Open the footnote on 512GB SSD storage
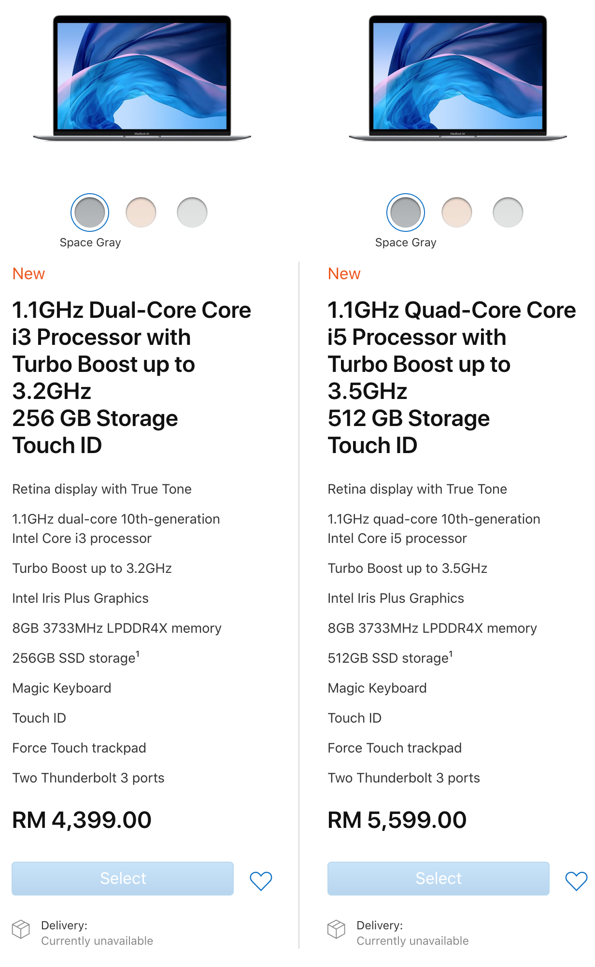This screenshot has height=967, width=595. [451, 654]
